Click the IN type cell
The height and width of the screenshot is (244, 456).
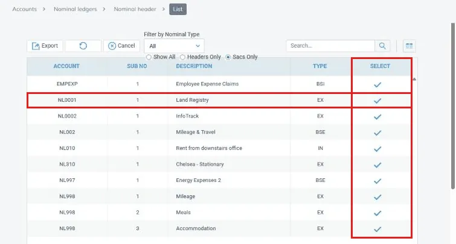pyautogui.click(x=320, y=148)
